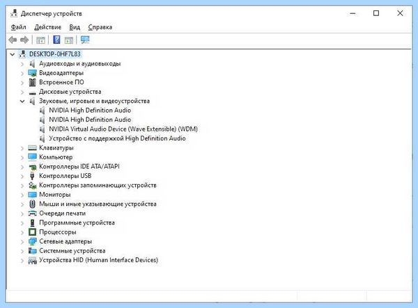This screenshot has width=418, height=308.
Task: Open the Справка menu
Action: 100,27
